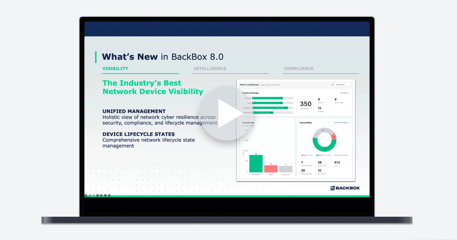Click the Life Cycle coverage bar
This screenshot has width=457, height=240.
click(x=273, y=98)
